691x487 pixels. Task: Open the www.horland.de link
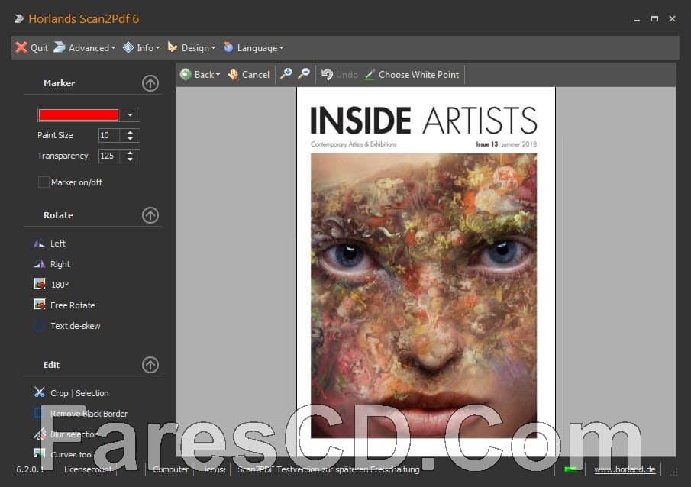625,469
